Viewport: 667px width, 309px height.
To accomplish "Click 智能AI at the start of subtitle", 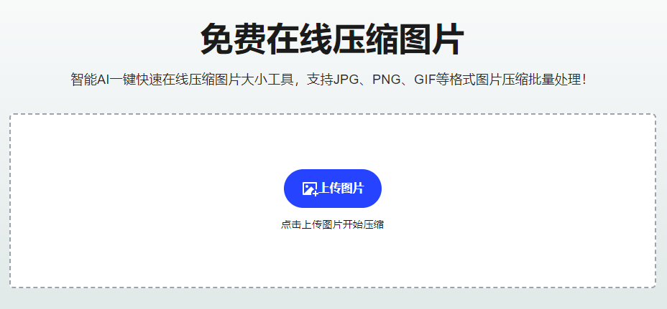I will tap(91, 80).
